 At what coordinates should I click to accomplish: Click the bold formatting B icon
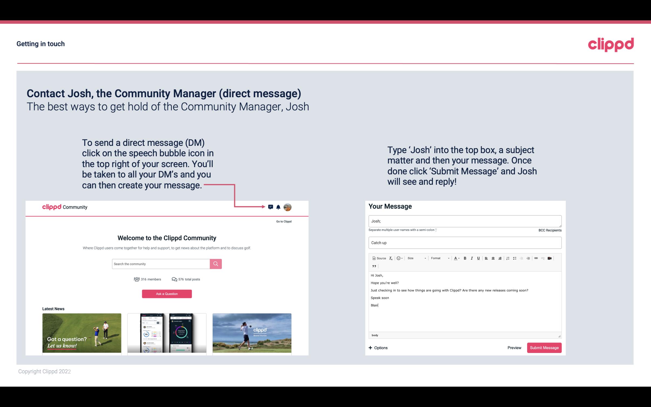[465, 258]
